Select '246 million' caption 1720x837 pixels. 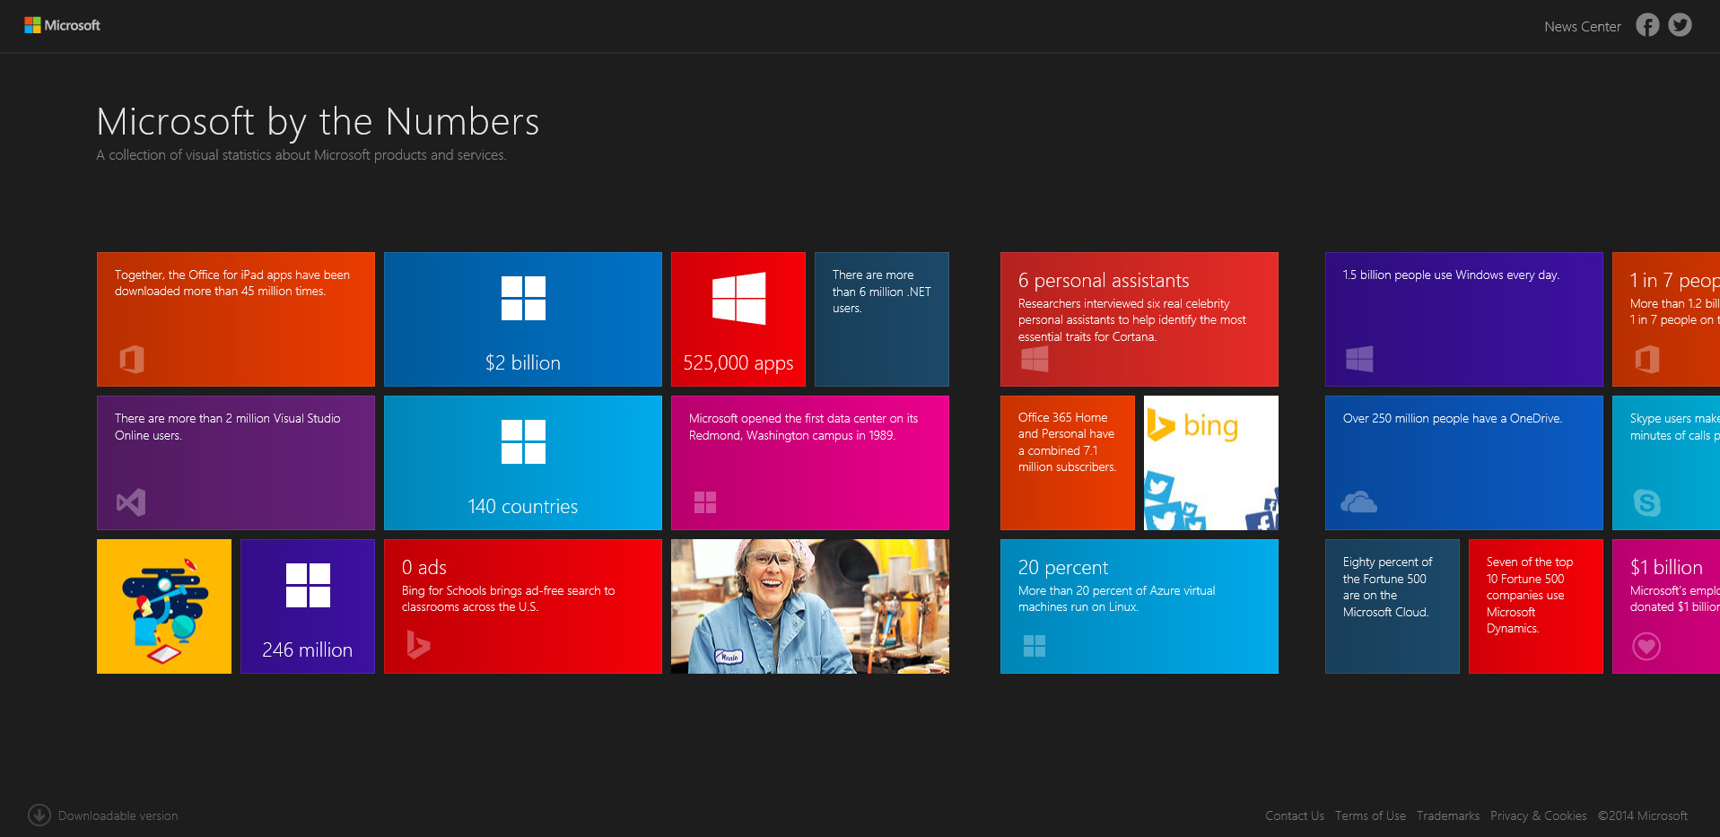pos(308,650)
